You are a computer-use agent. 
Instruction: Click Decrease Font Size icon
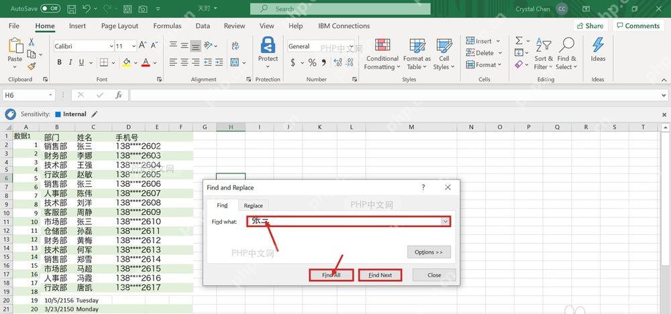154,46
